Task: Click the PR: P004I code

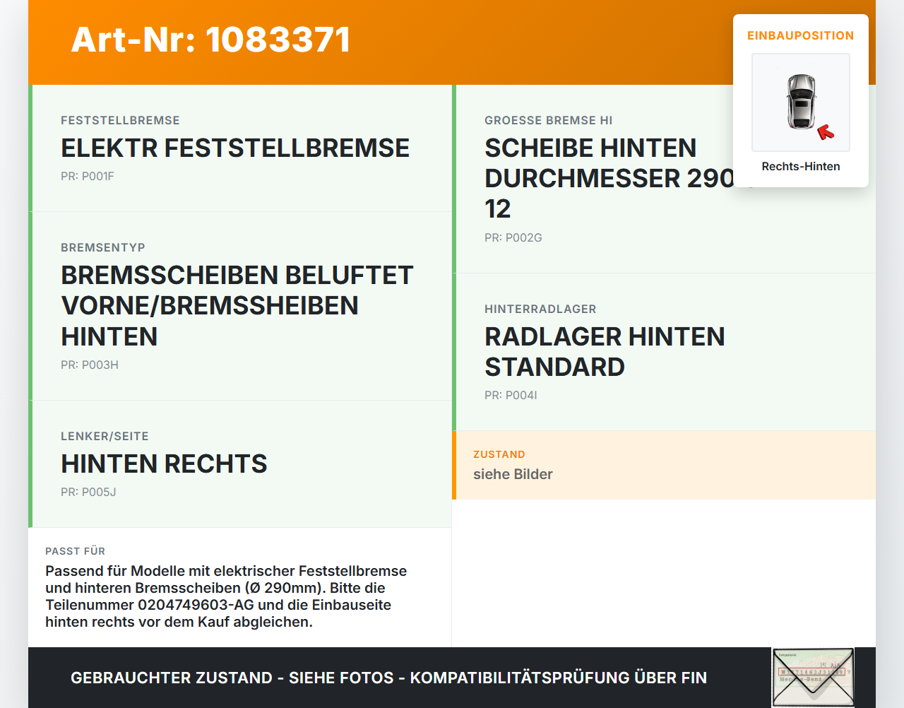Action: click(x=511, y=395)
